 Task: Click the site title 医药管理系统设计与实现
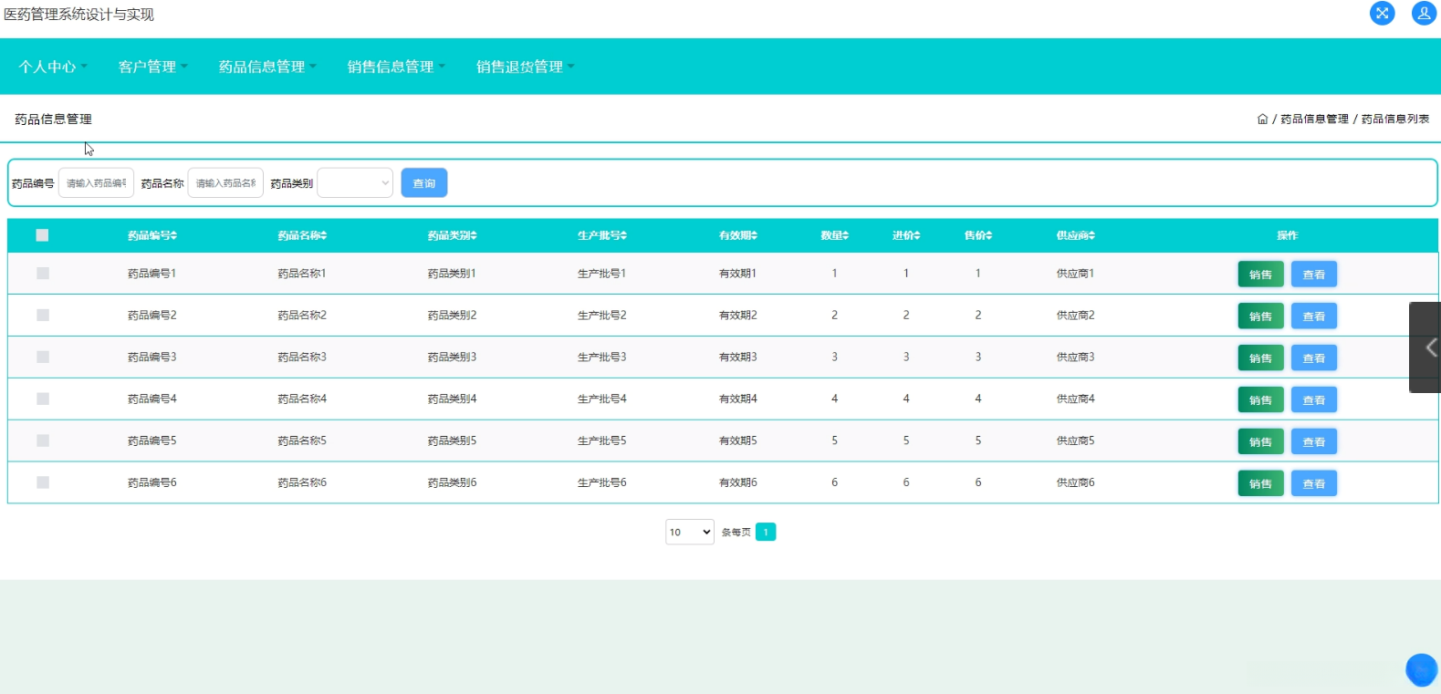(79, 15)
